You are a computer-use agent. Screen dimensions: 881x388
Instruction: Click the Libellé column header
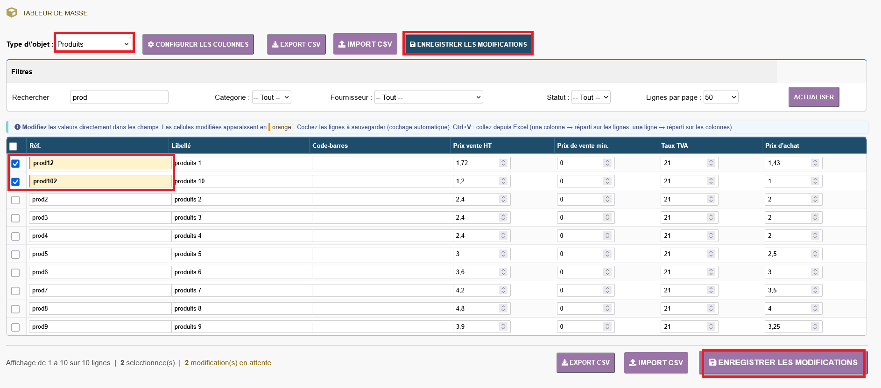(x=181, y=145)
